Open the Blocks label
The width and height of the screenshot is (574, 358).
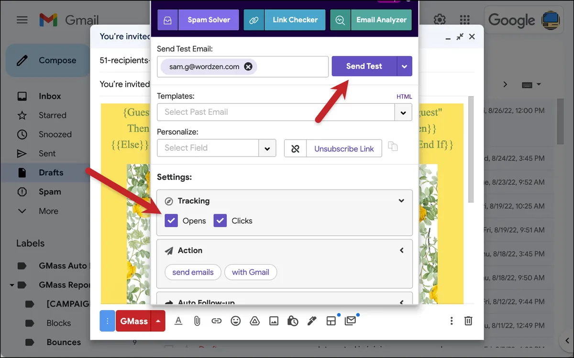pos(58,323)
